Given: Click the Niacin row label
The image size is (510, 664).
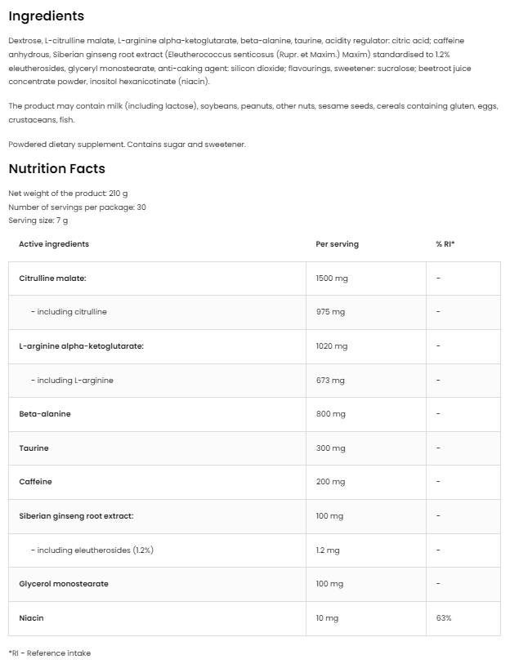Looking at the screenshot, I should coord(31,618).
